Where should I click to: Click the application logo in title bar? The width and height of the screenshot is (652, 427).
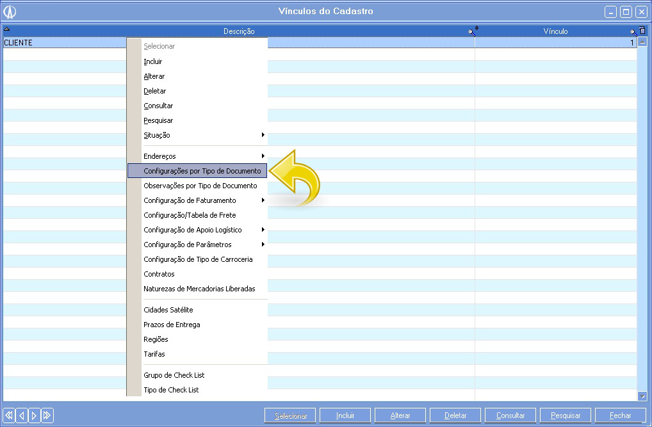tap(10, 12)
